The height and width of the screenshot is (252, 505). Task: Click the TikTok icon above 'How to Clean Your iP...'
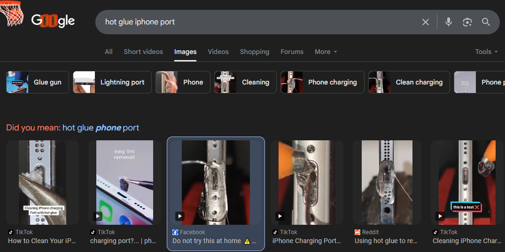click(x=11, y=232)
